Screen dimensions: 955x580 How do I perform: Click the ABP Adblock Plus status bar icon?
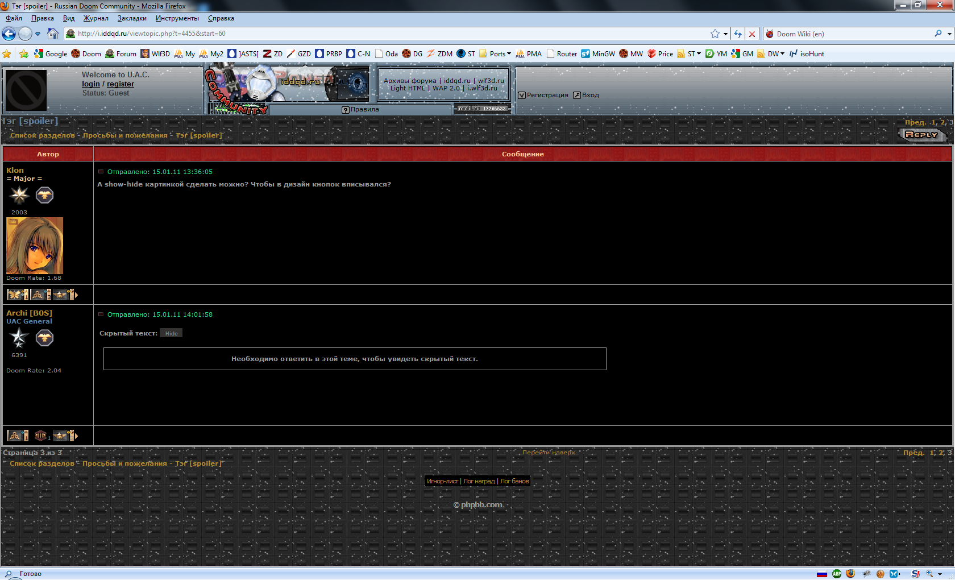(x=837, y=574)
